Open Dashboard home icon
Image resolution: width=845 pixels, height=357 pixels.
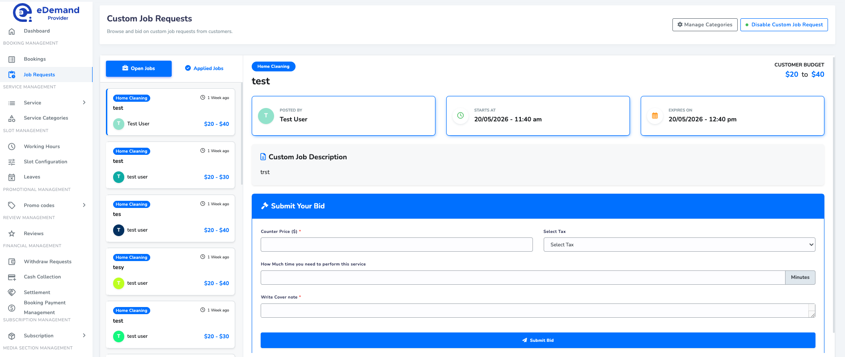(12, 31)
